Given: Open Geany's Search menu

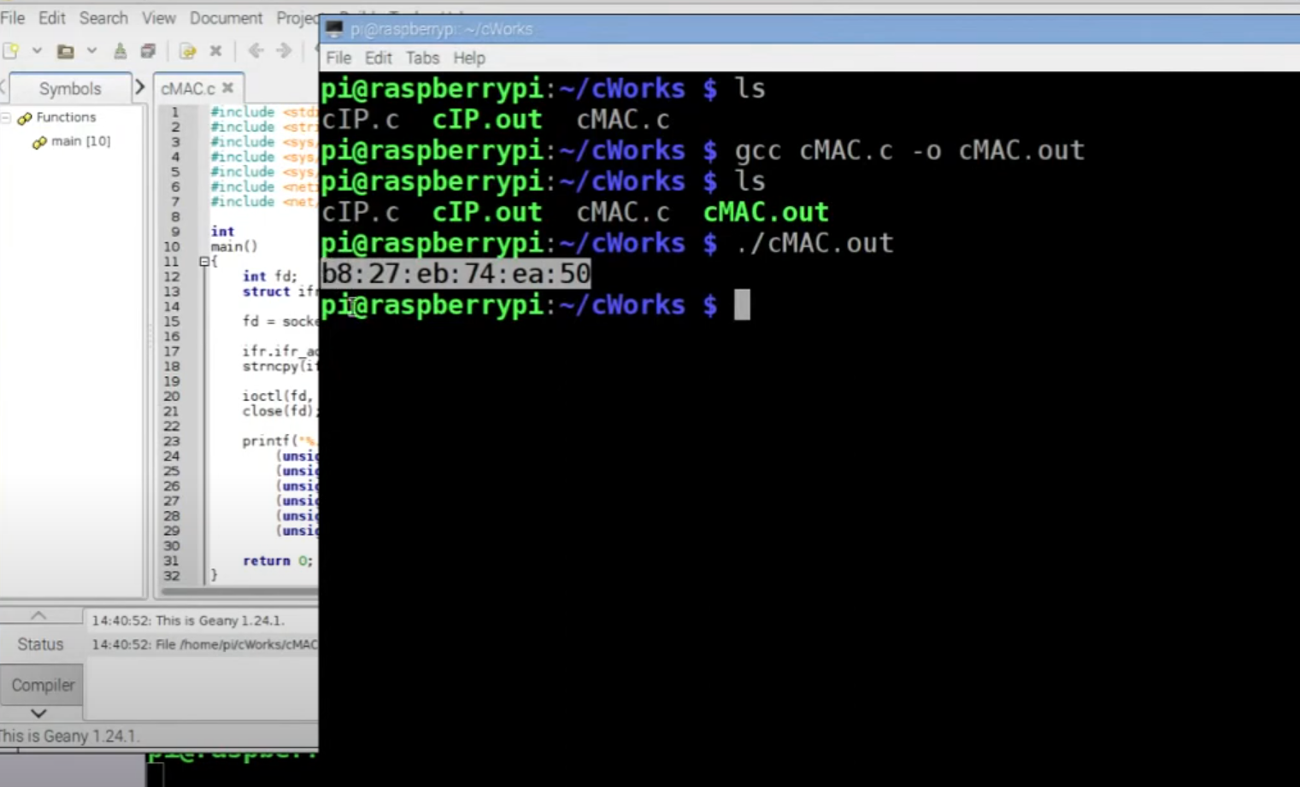Looking at the screenshot, I should pyautogui.click(x=103, y=17).
